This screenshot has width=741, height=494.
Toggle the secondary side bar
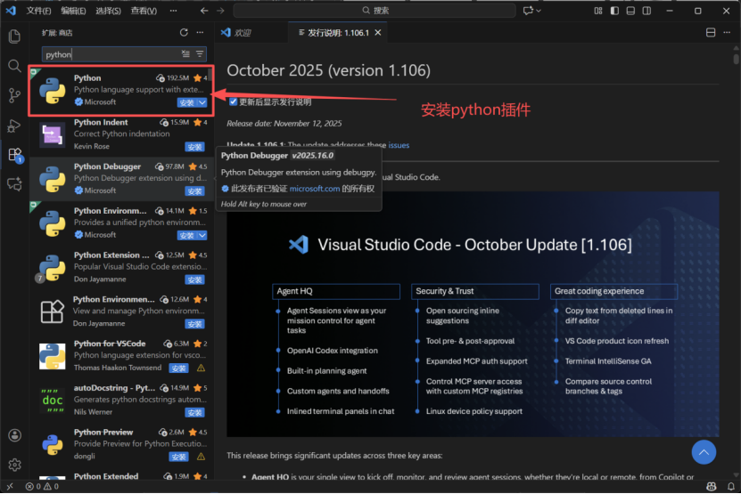tap(646, 11)
